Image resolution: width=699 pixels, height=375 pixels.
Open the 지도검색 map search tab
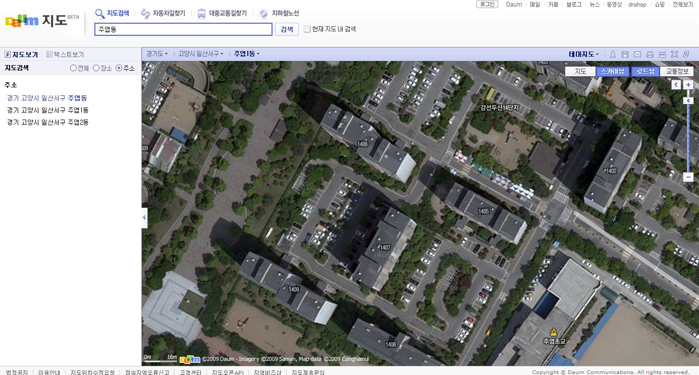(x=112, y=14)
